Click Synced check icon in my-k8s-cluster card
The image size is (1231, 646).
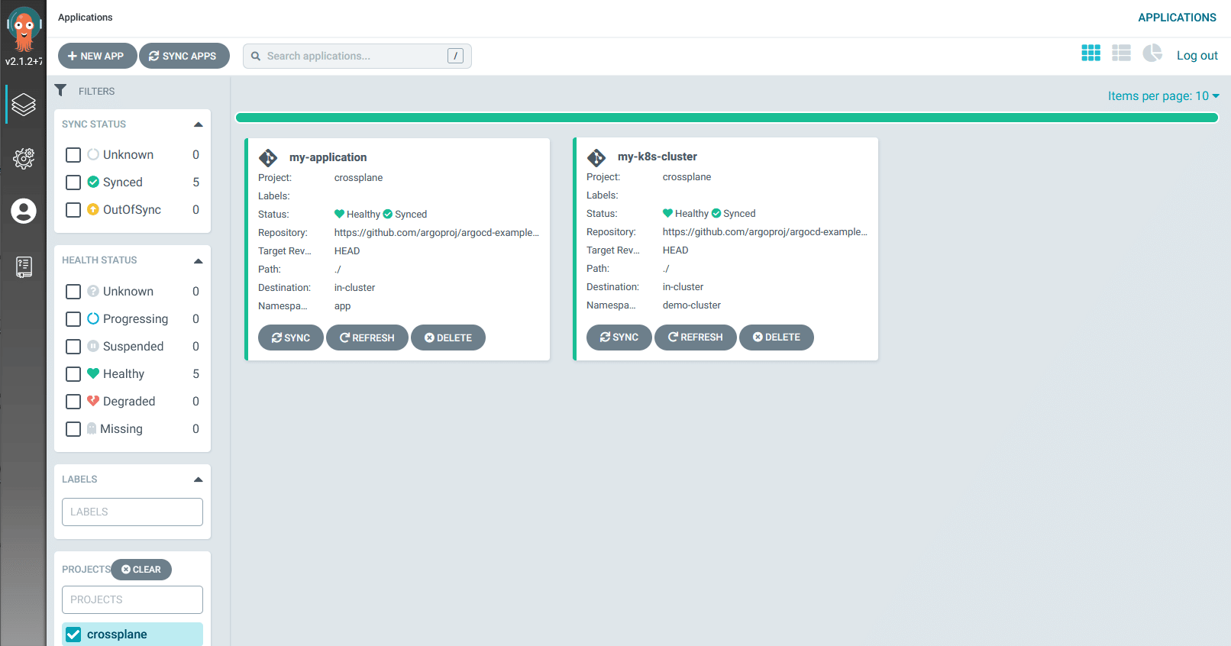tap(716, 213)
